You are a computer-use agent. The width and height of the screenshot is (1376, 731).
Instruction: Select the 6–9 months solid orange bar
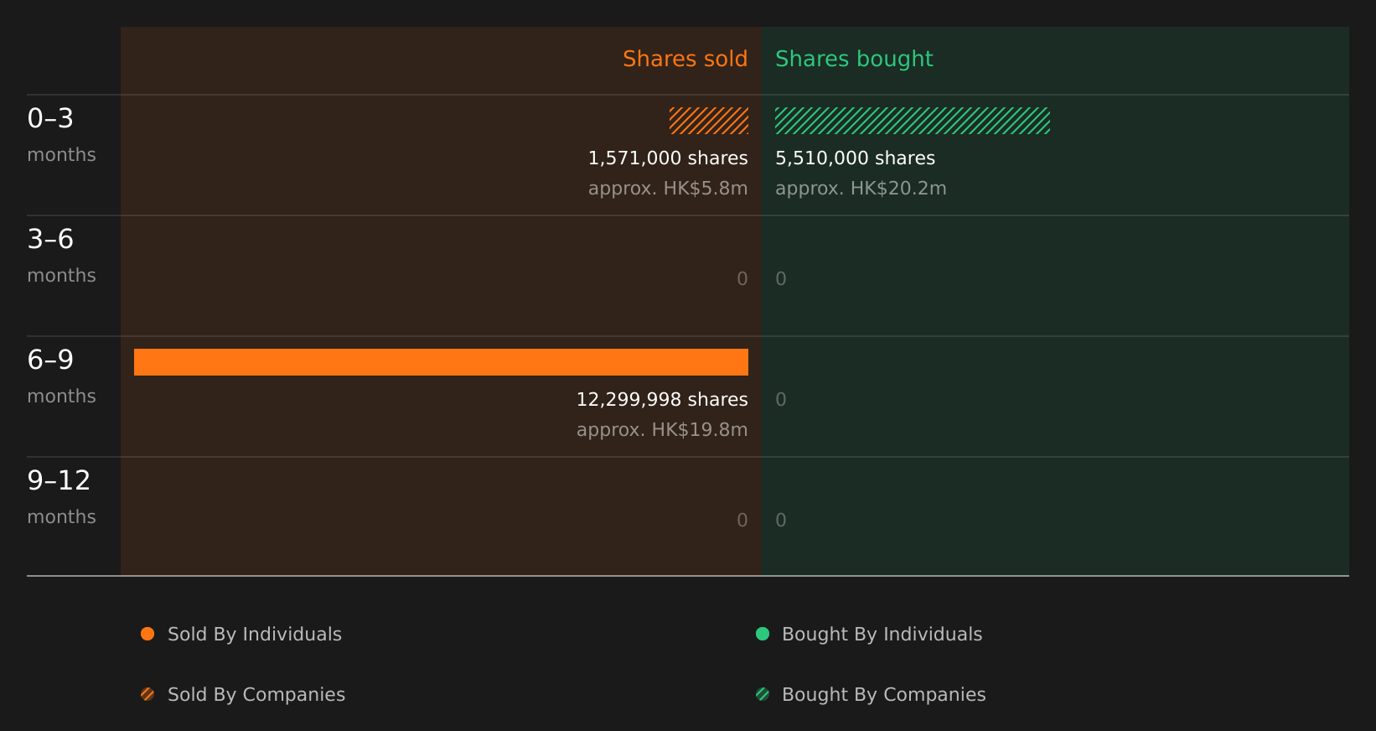(441, 362)
